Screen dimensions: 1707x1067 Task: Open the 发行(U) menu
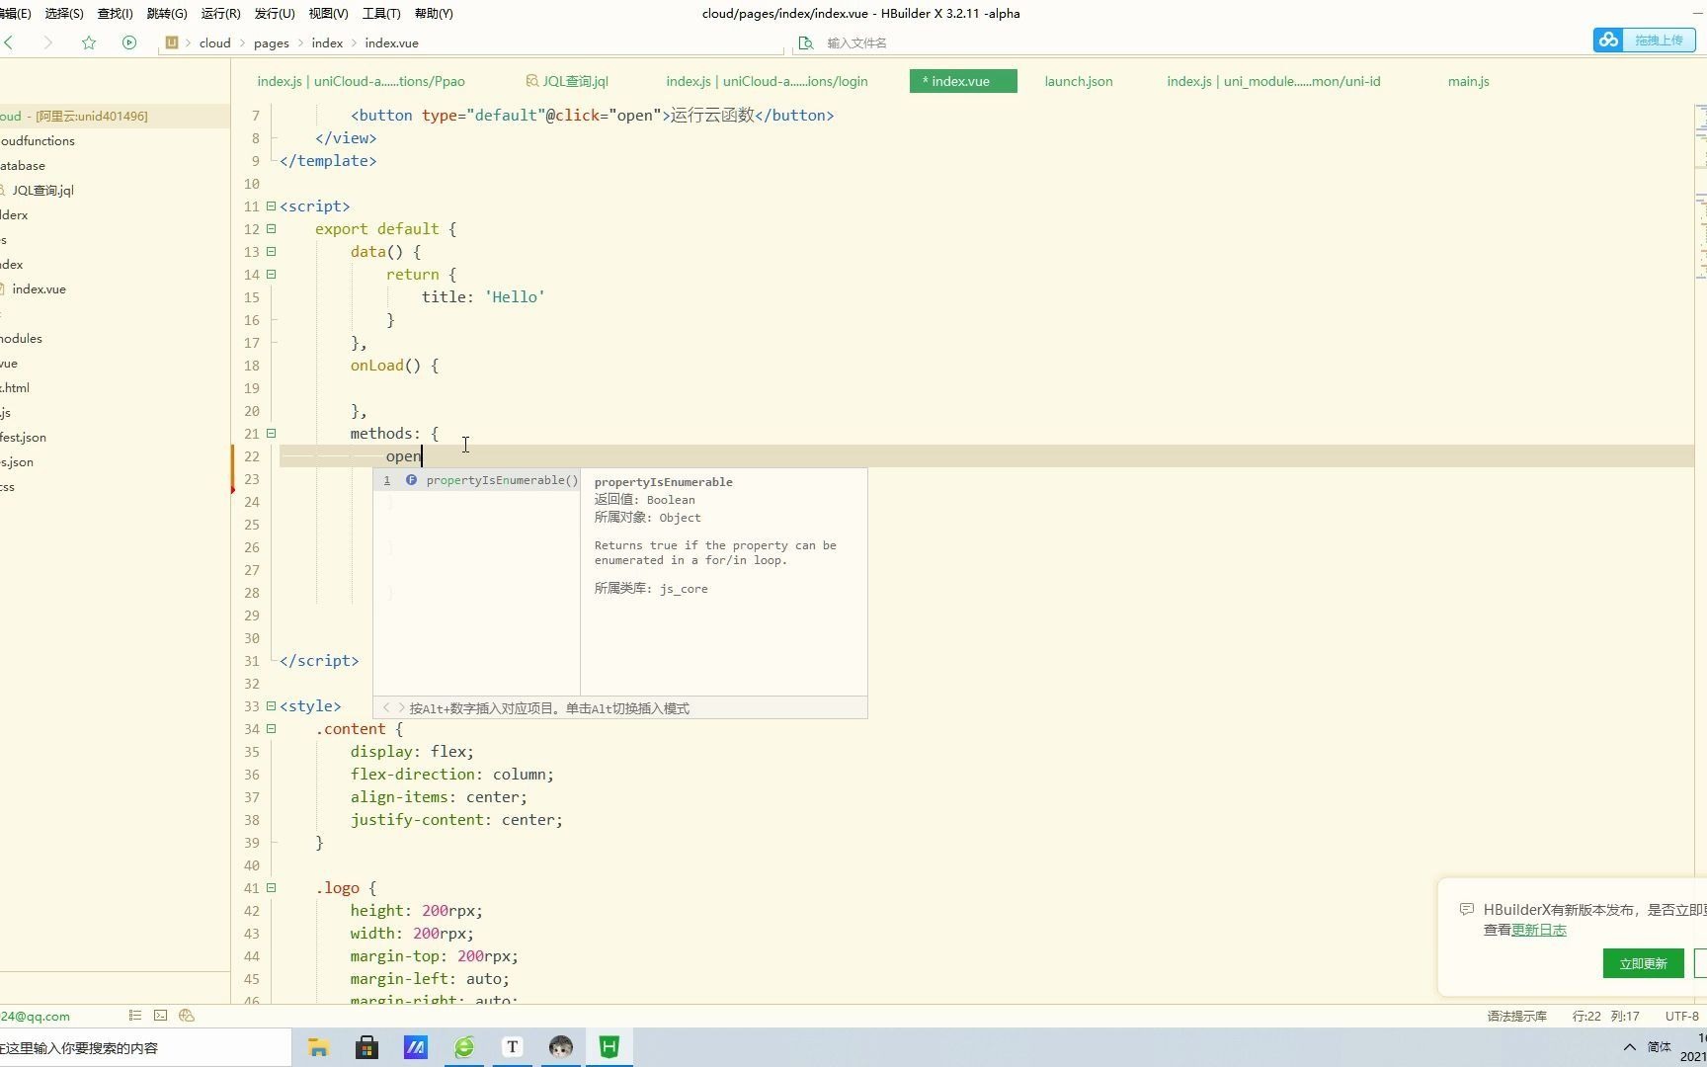pos(275,13)
